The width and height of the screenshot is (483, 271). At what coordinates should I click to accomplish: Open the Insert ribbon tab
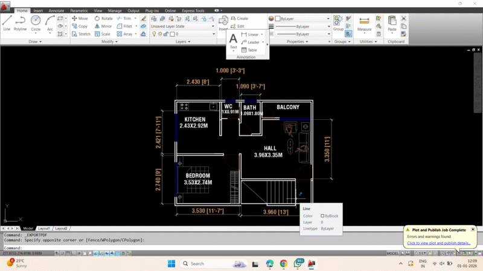coord(38,10)
